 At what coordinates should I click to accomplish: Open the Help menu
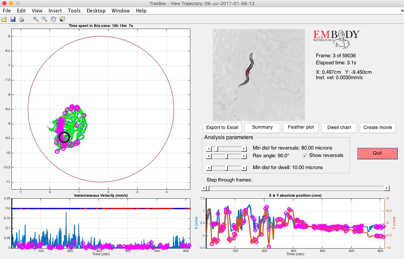tap(141, 11)
